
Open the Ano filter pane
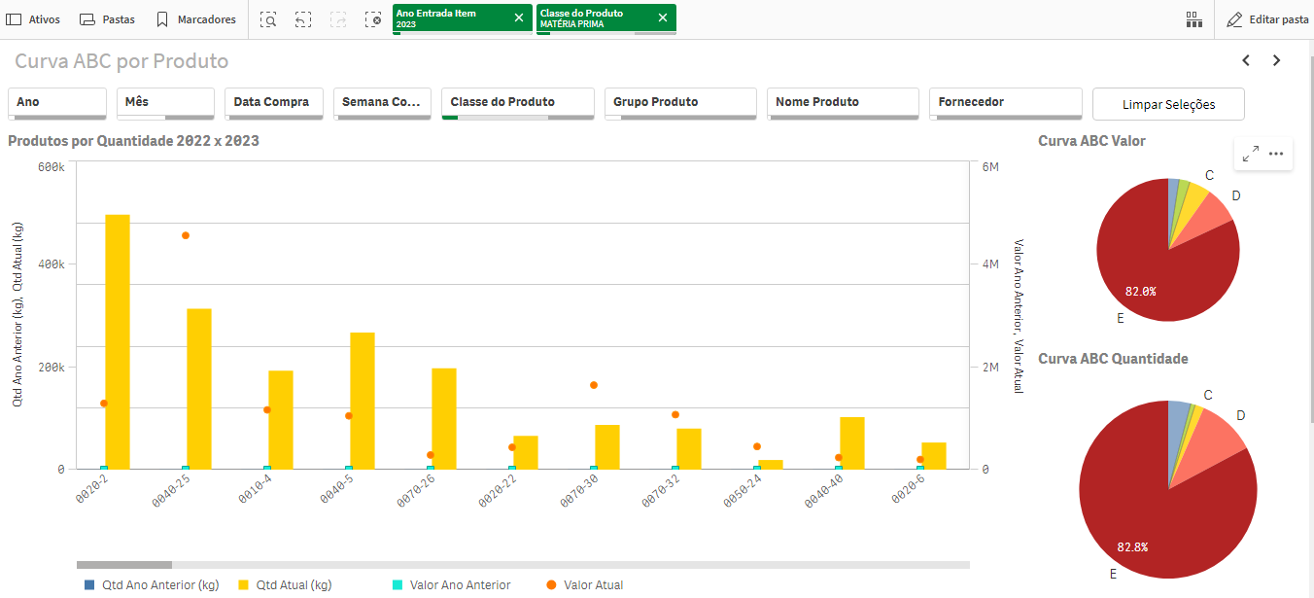tap(57, 103)
